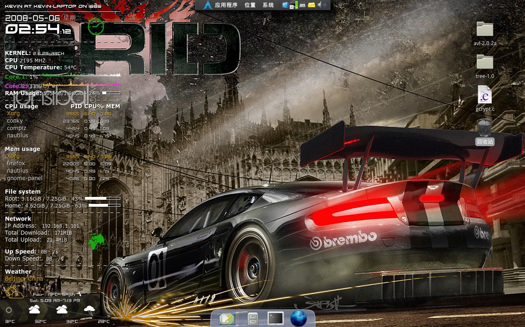This screenshot has height=327, width=525.
Task: Click the Total Upload 21.4MiB line
Action: [x=36, y=240]
